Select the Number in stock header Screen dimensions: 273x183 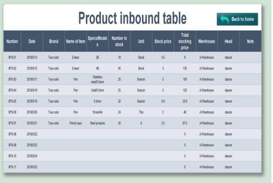click(119, 41)
